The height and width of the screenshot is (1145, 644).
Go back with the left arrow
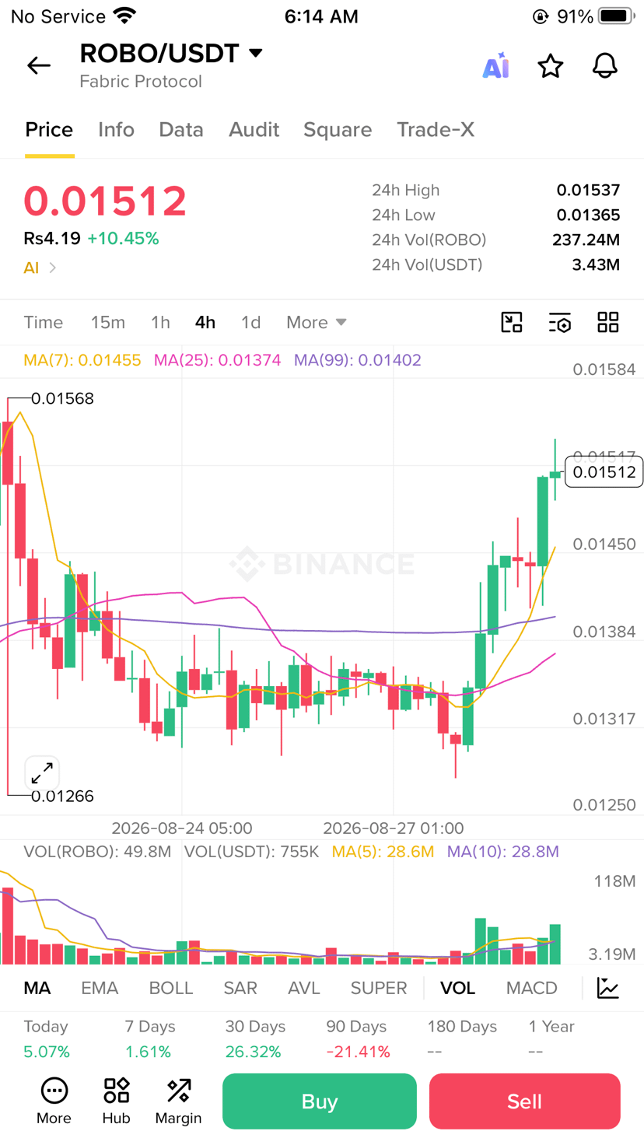click(x=39, y=66)
